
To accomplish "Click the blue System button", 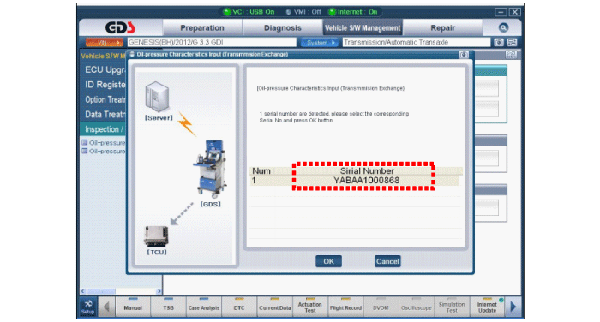I will click(x=320, y=43).
